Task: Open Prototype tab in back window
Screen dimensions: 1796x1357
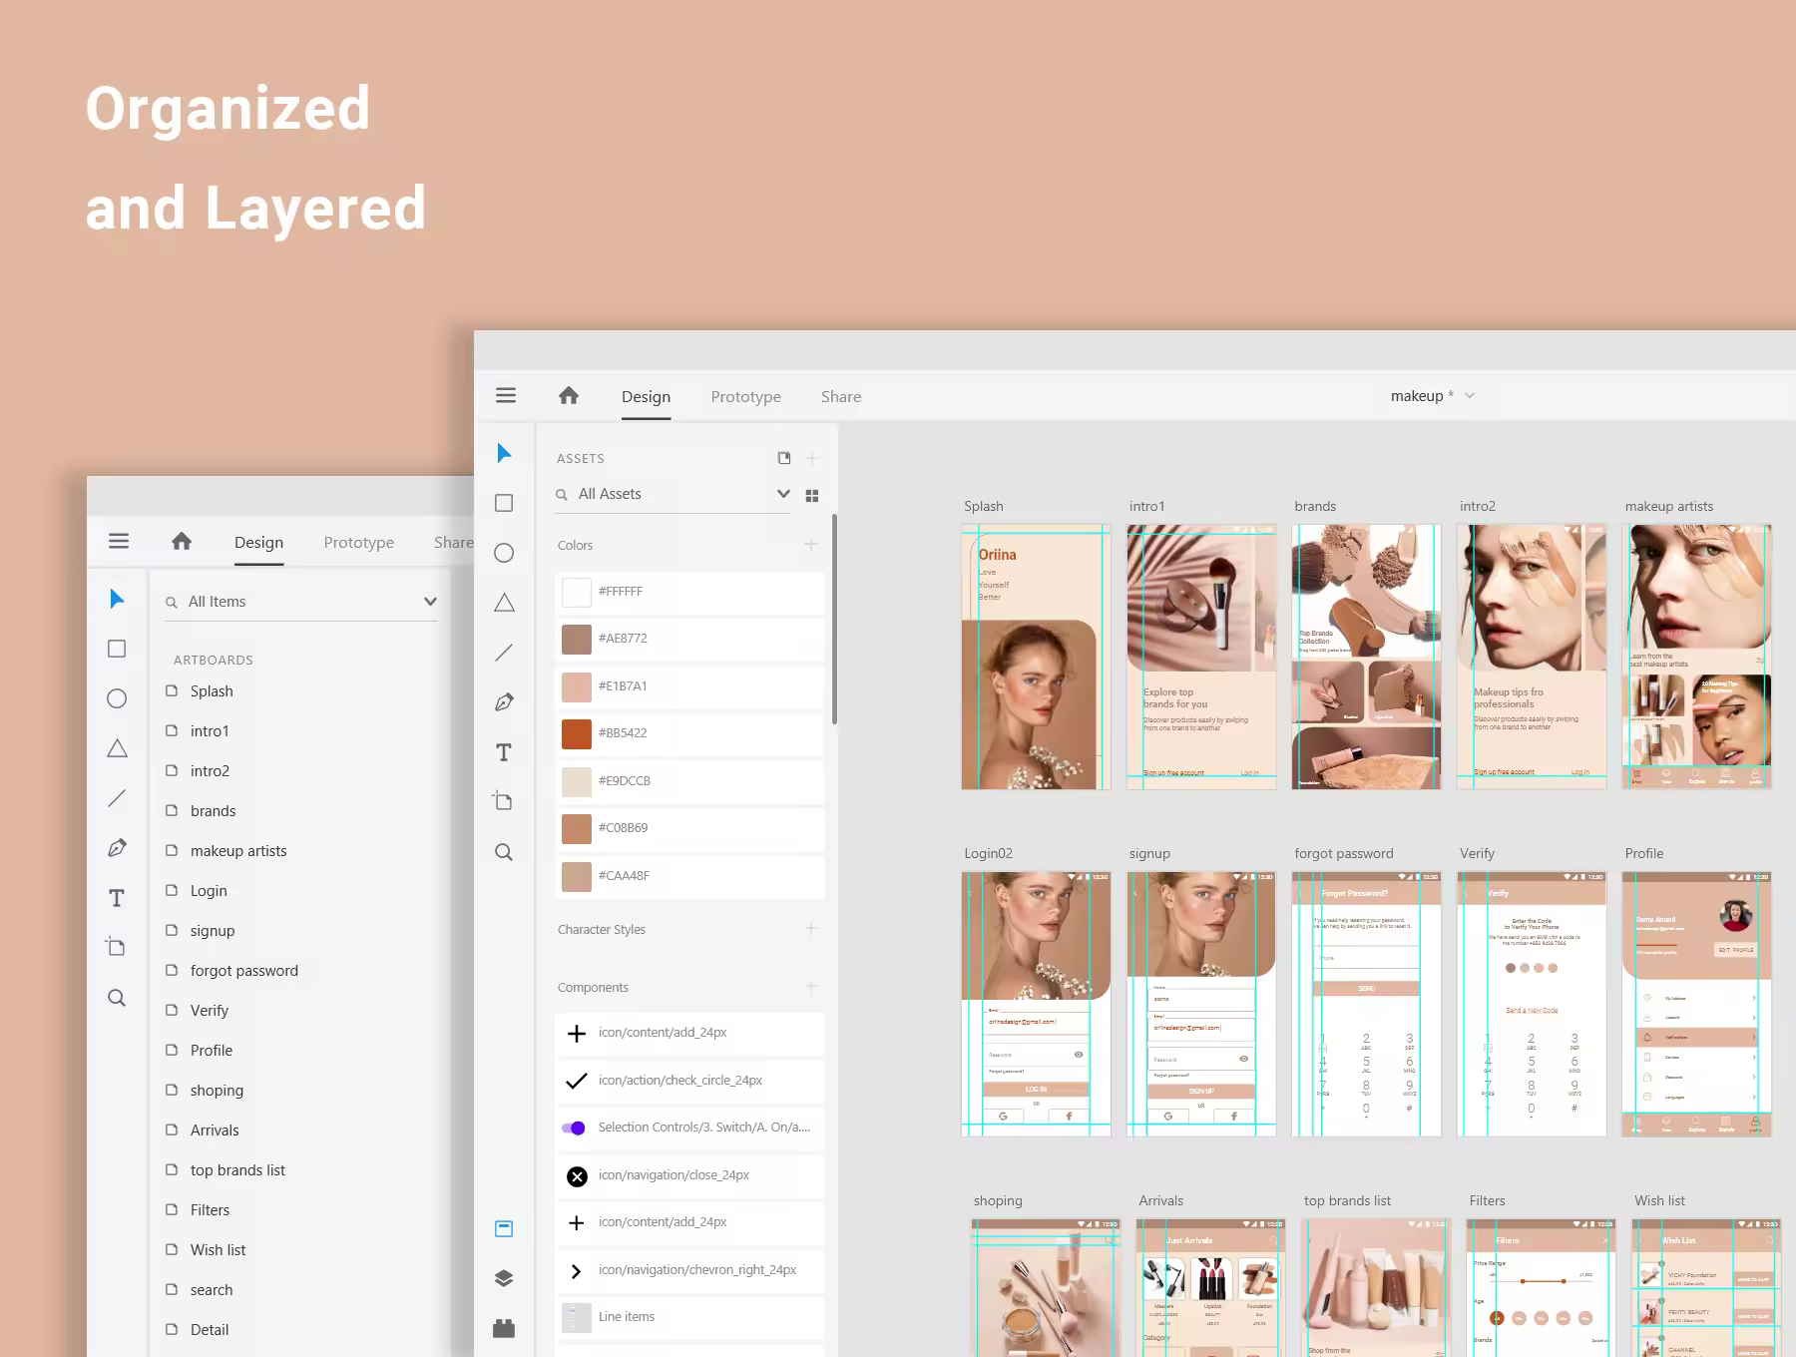Action: click(358, 542)
